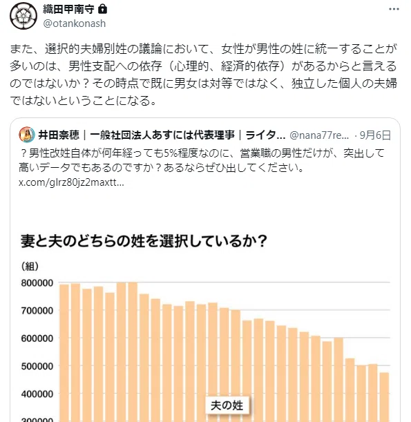411x422 pixels.
Task: Open the @otankonash handle link
Action: click(75, 23)
